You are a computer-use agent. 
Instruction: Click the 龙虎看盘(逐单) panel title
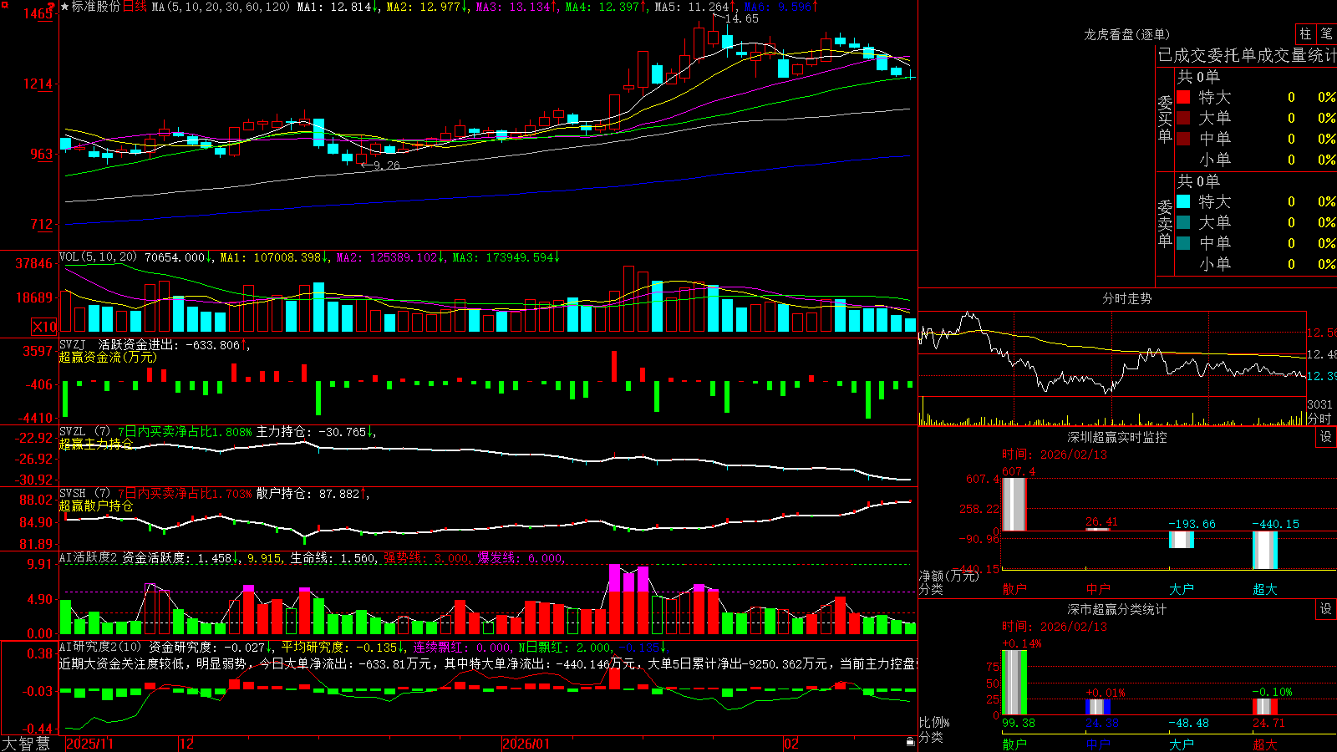pyautogui.click(x=1127, y=34)
